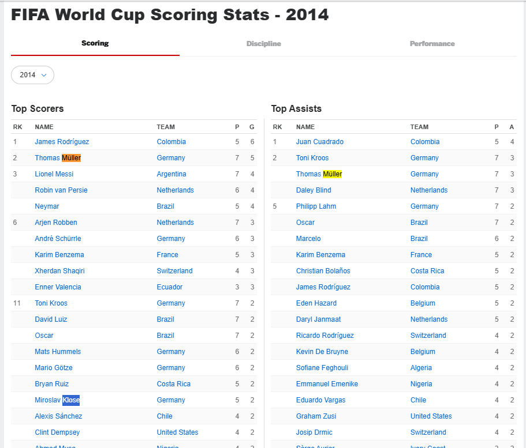Open Thomas Müller in Top Scorers
Viewport: 526px width, 448px height.
coord(58,158)
